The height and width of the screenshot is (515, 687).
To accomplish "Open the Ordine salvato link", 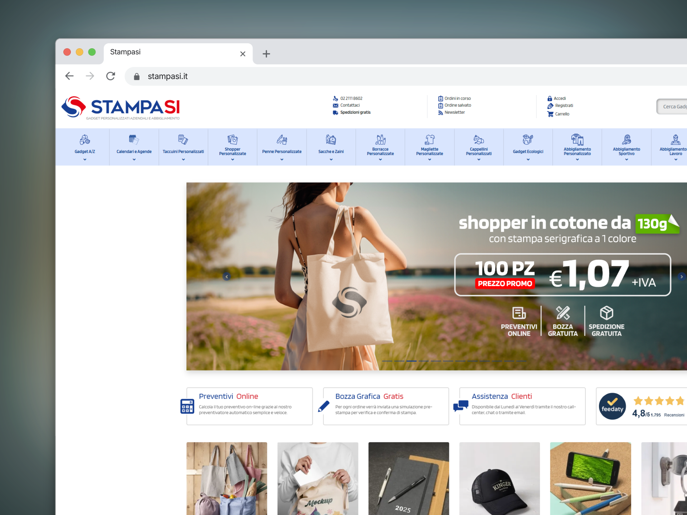I will [458, 105].
